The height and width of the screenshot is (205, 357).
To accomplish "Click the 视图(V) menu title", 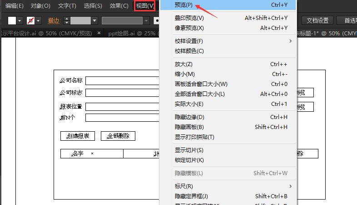I will (145, 6).
